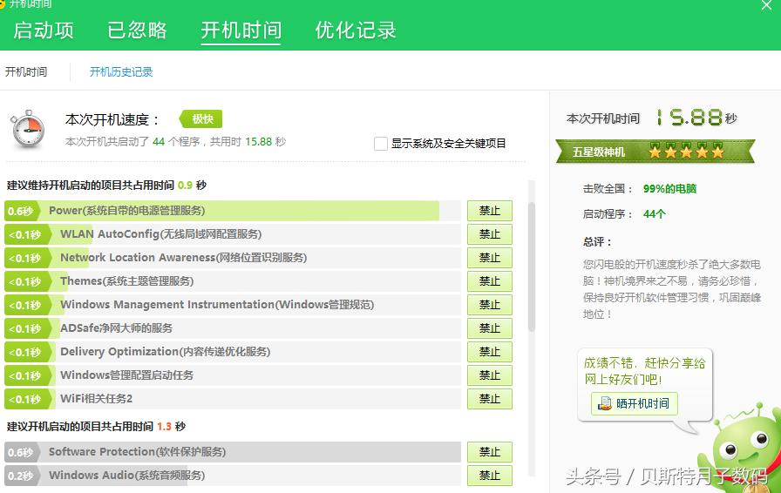Click 禁止 for Windows管理配置启动任务
Screen dimensions: 781x493
490,375
